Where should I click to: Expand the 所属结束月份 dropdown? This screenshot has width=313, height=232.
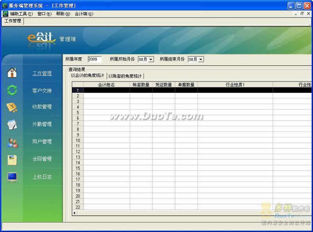pyautogui.click(x=201, y=60)
